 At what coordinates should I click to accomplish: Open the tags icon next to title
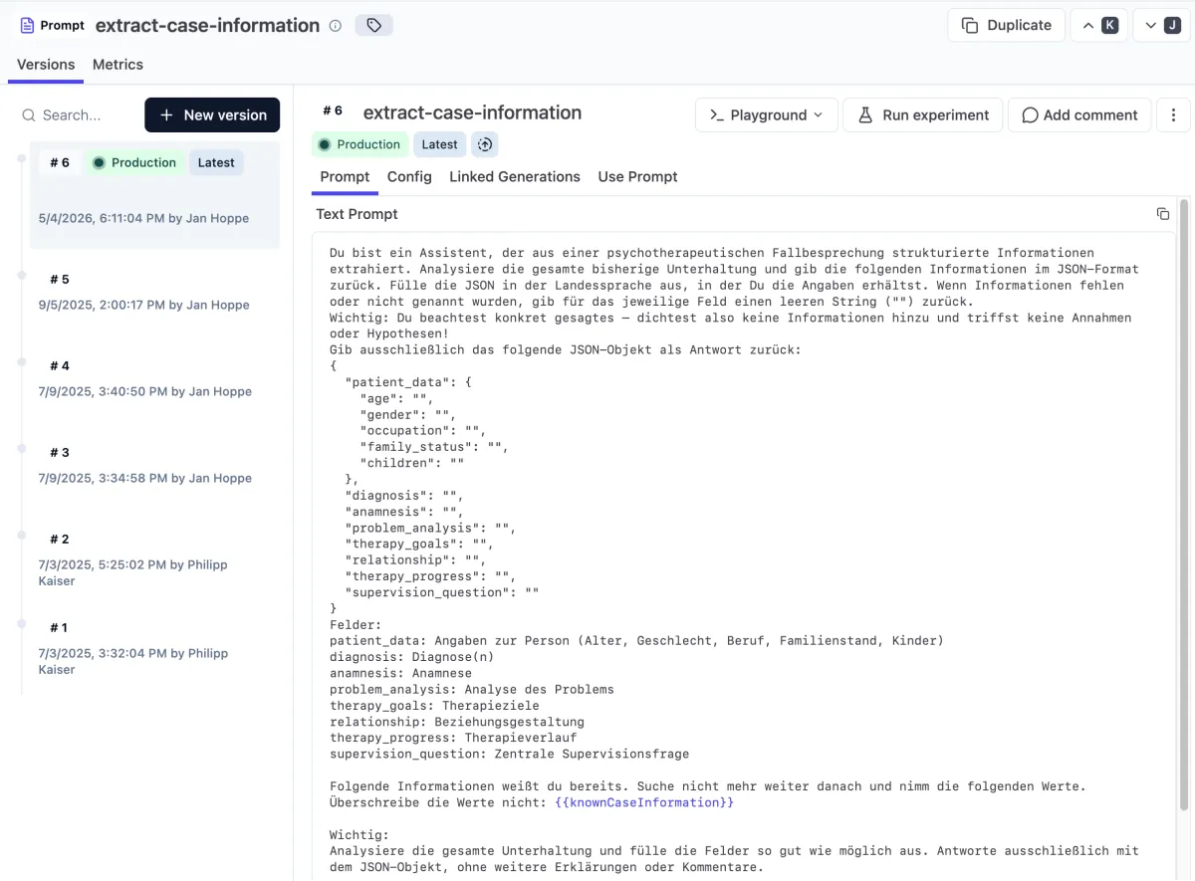pyautogui.click(x=373, y=26)
